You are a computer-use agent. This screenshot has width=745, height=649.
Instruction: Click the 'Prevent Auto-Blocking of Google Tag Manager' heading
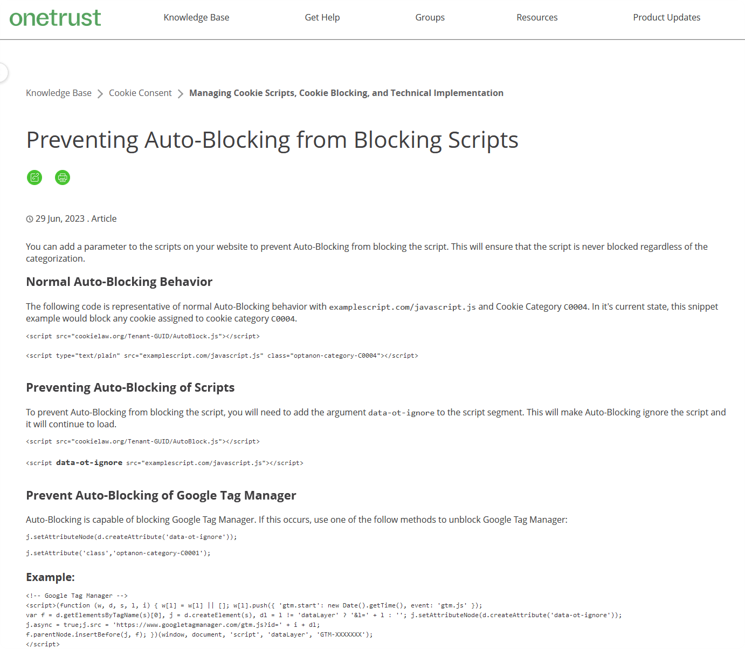[x=161, y=495]
